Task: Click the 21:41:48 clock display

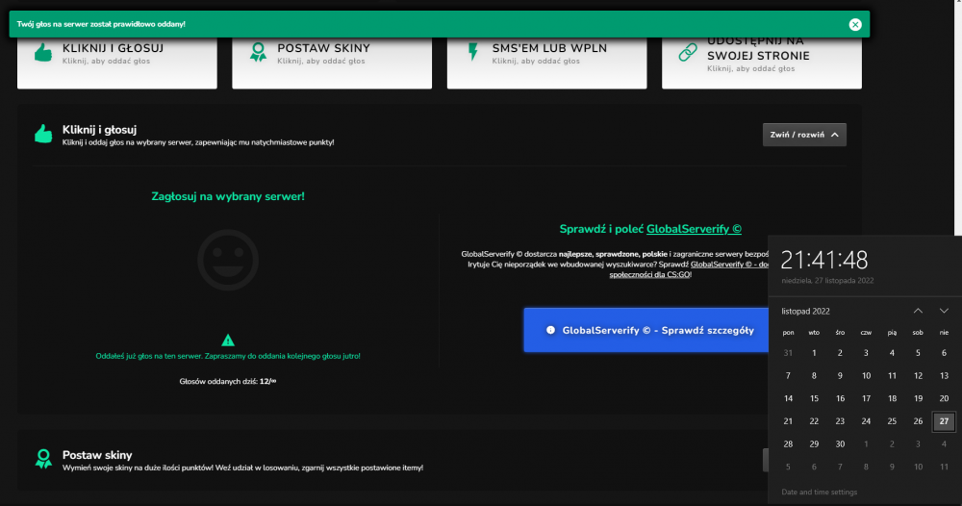Action: [824, 260]
